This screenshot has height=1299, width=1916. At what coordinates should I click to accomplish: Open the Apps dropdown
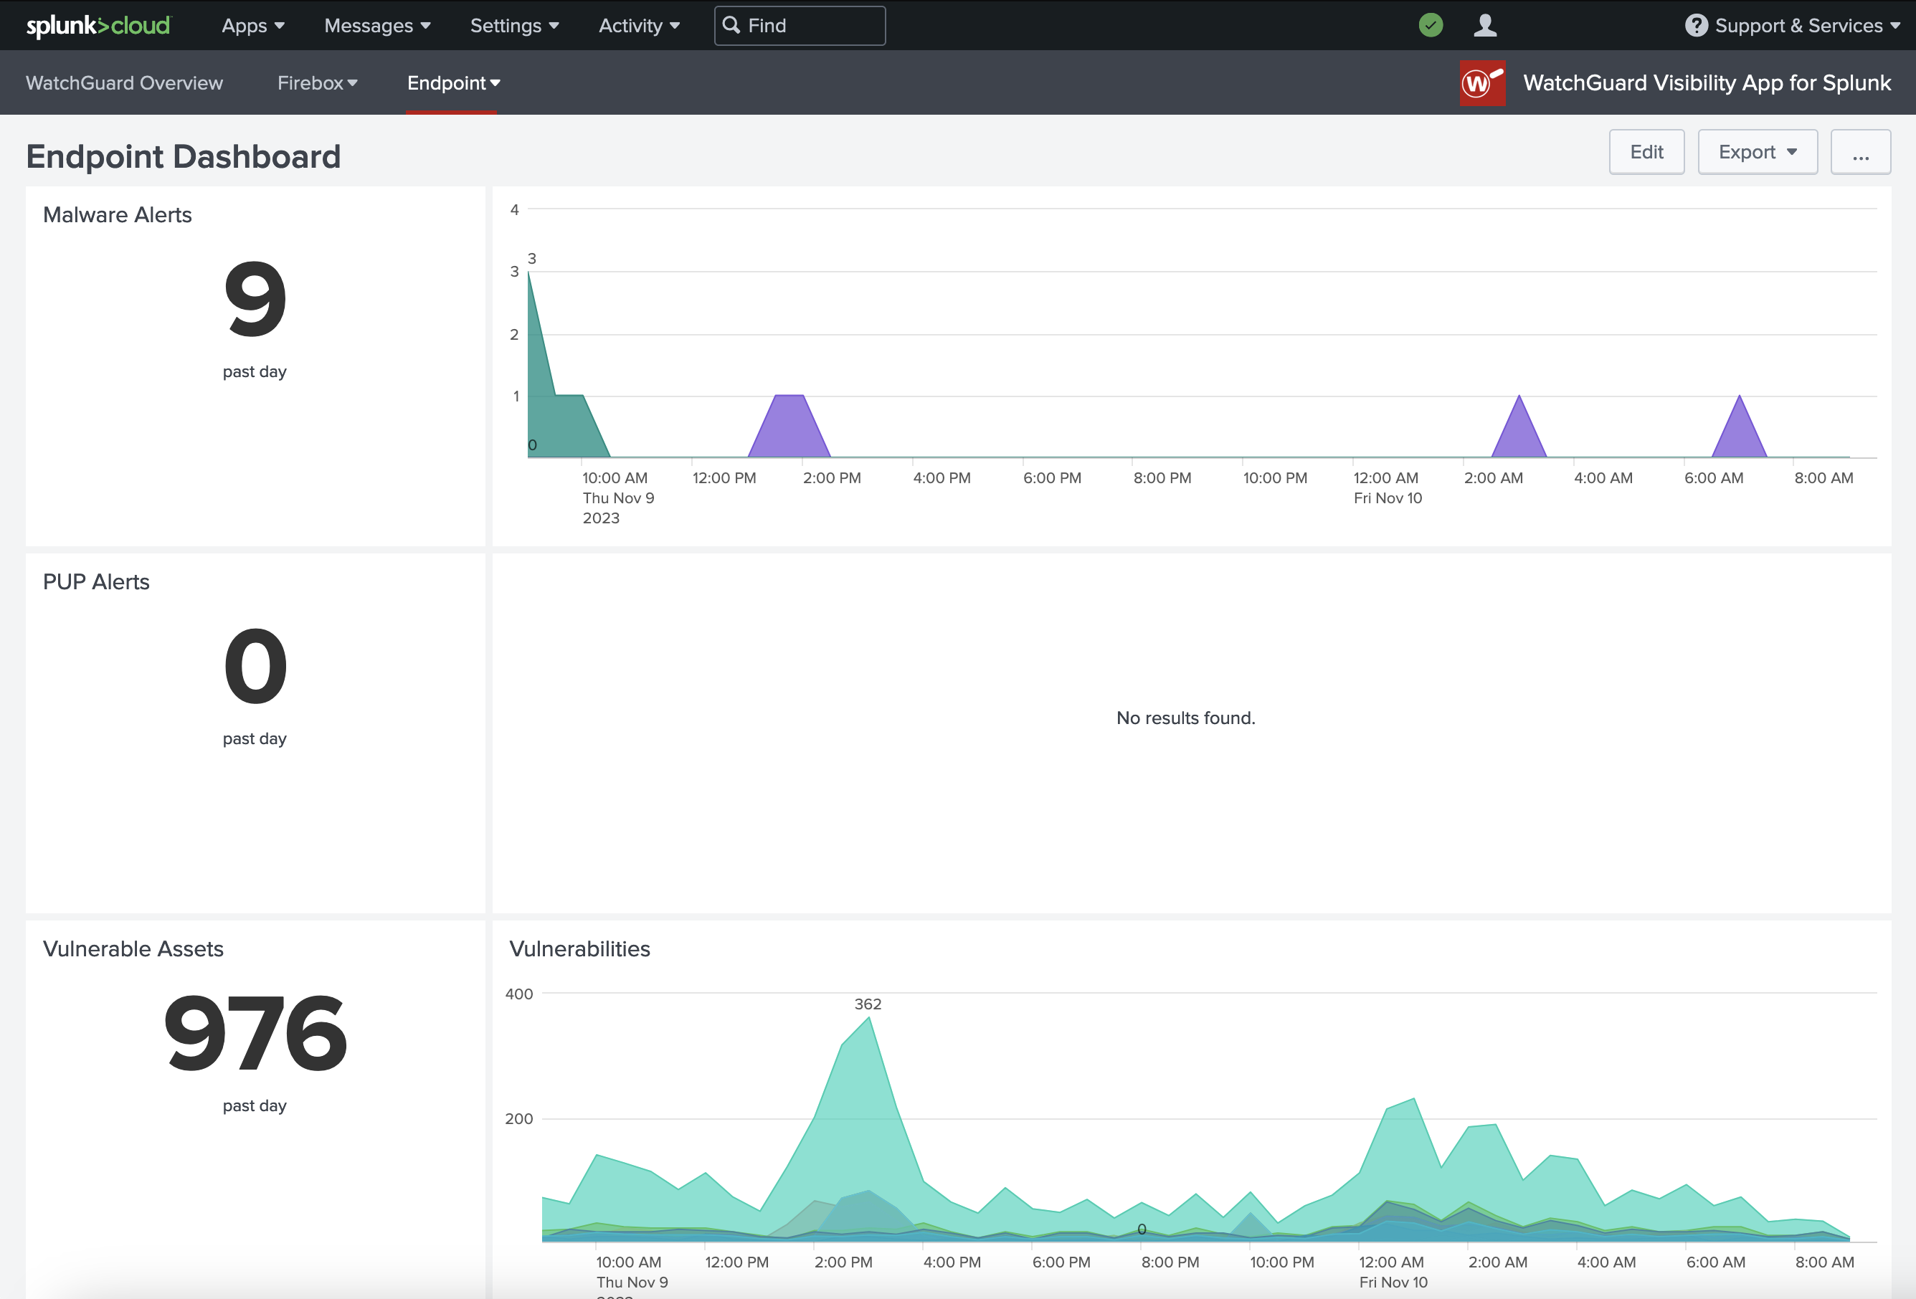point(252,24)
